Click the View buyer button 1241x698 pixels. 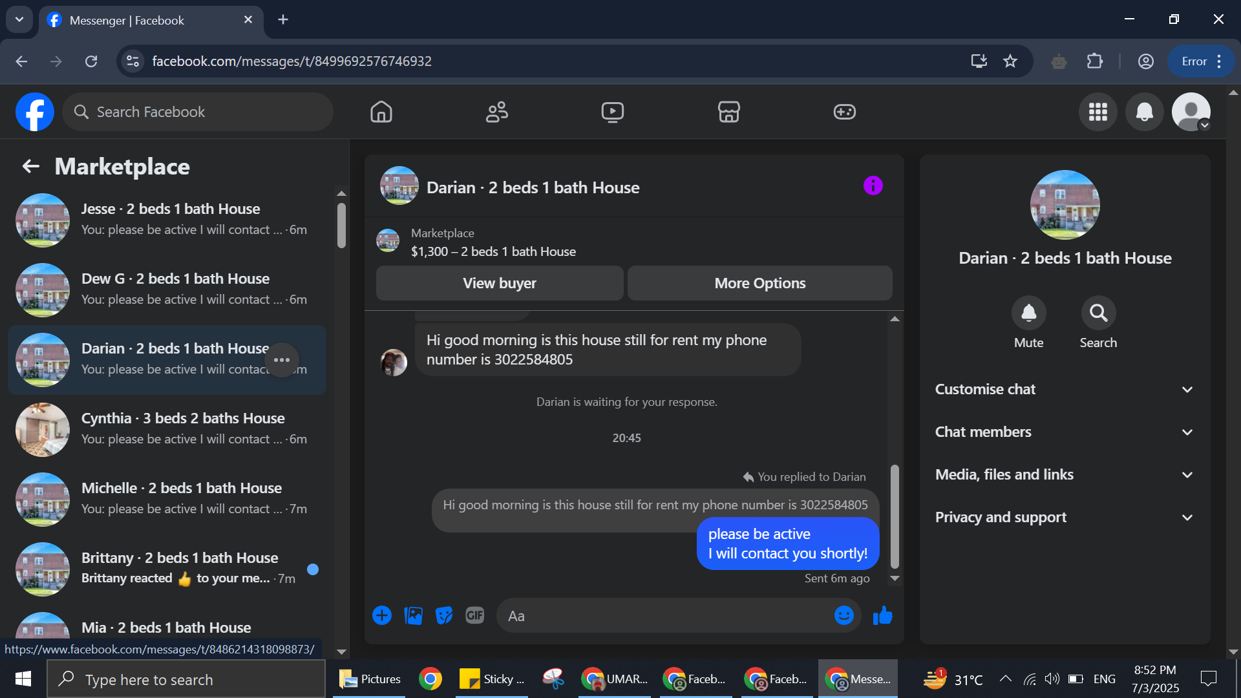coord(499,283)
